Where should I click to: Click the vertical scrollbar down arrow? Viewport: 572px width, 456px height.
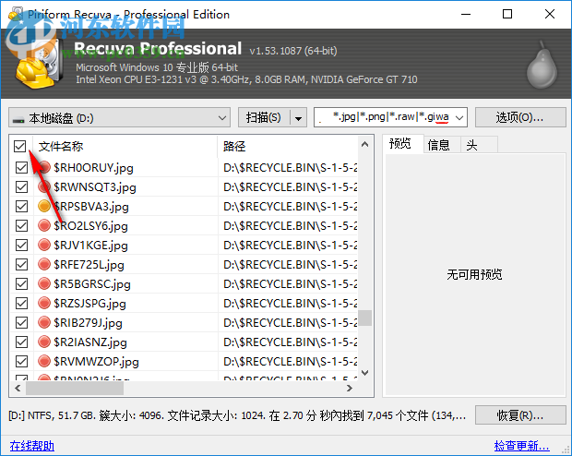pos(364,373)
